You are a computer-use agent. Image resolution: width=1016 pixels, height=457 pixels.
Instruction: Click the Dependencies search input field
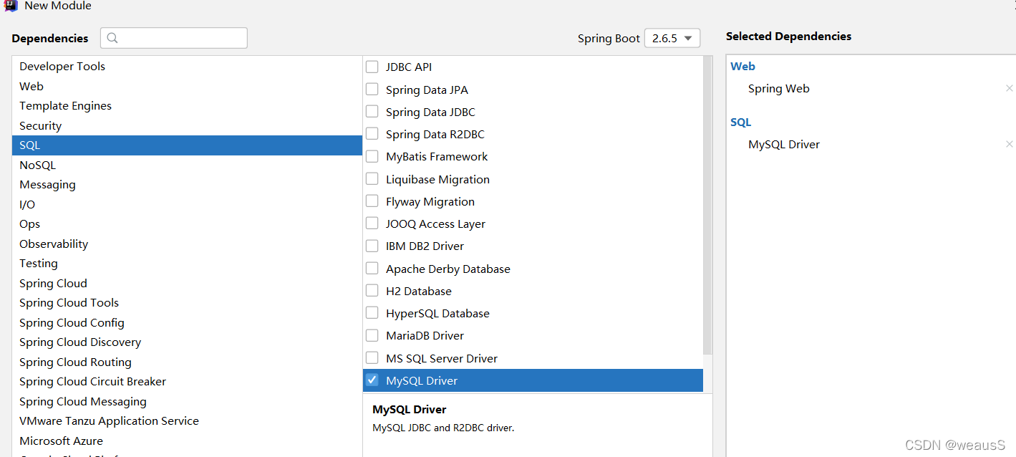click(174, 38)
